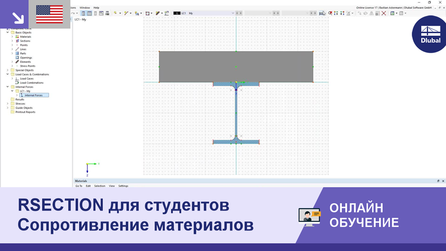Open the Go To menu in Materials panel

tap(79, 186)
